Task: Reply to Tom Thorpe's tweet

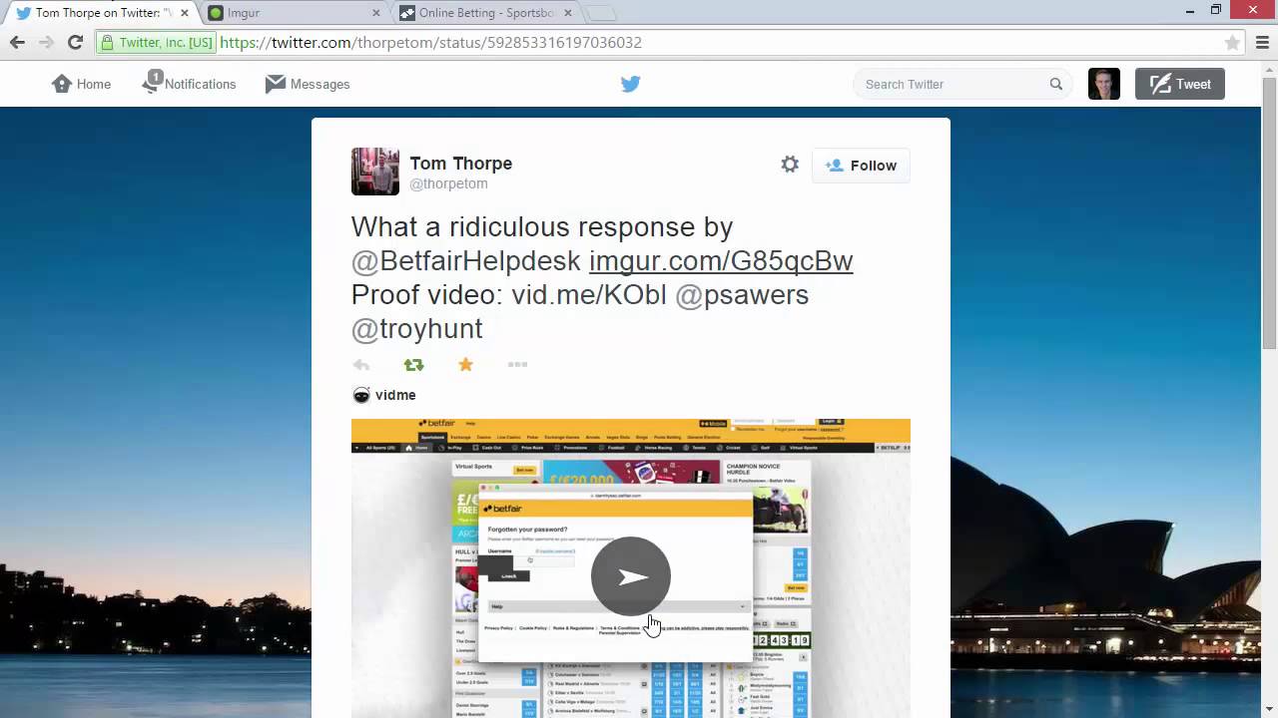Action: click(361, 365)
